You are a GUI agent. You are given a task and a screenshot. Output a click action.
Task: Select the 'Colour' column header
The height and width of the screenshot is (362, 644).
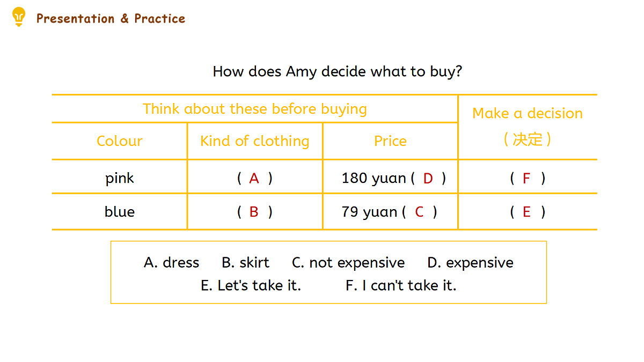point(120,141)
